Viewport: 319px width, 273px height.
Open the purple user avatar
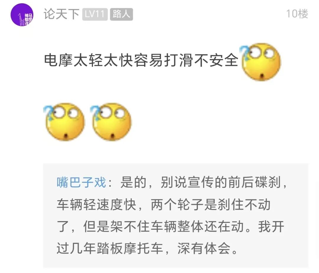coord(22,15)
